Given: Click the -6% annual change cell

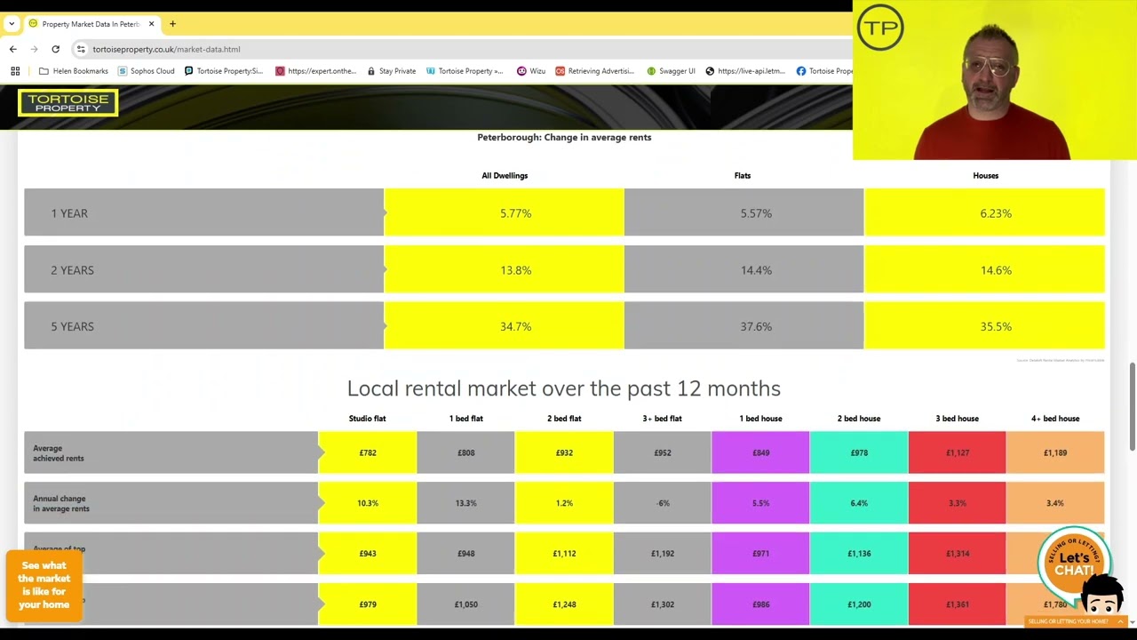Looking at the screenshot, I should point(663,503).
